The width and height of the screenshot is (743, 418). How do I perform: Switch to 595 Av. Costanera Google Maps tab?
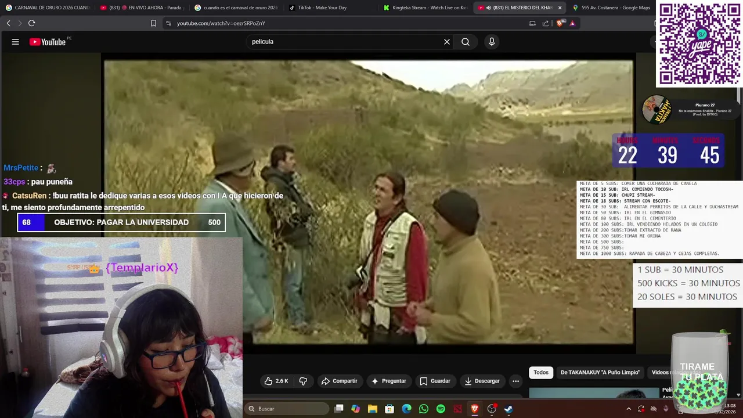click(611, 8)
